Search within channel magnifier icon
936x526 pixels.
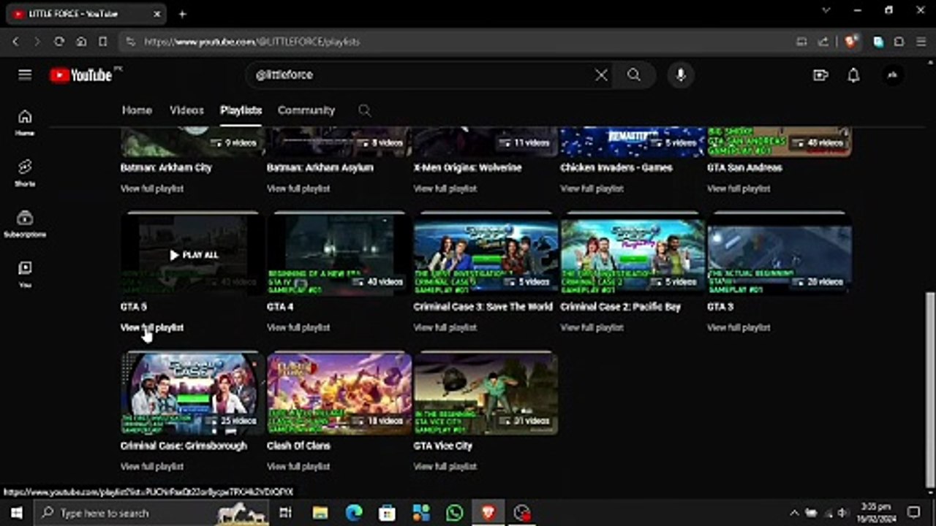click(364, 110)
